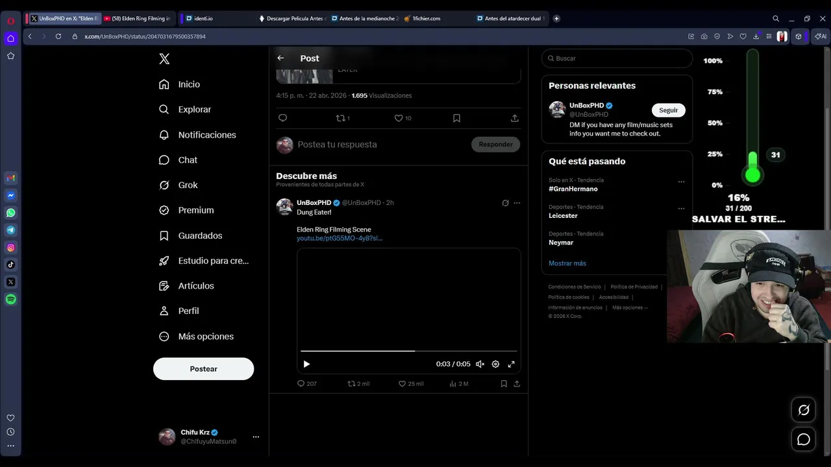
Task: View analytics showing 2 M views
Action: (458, 384)
